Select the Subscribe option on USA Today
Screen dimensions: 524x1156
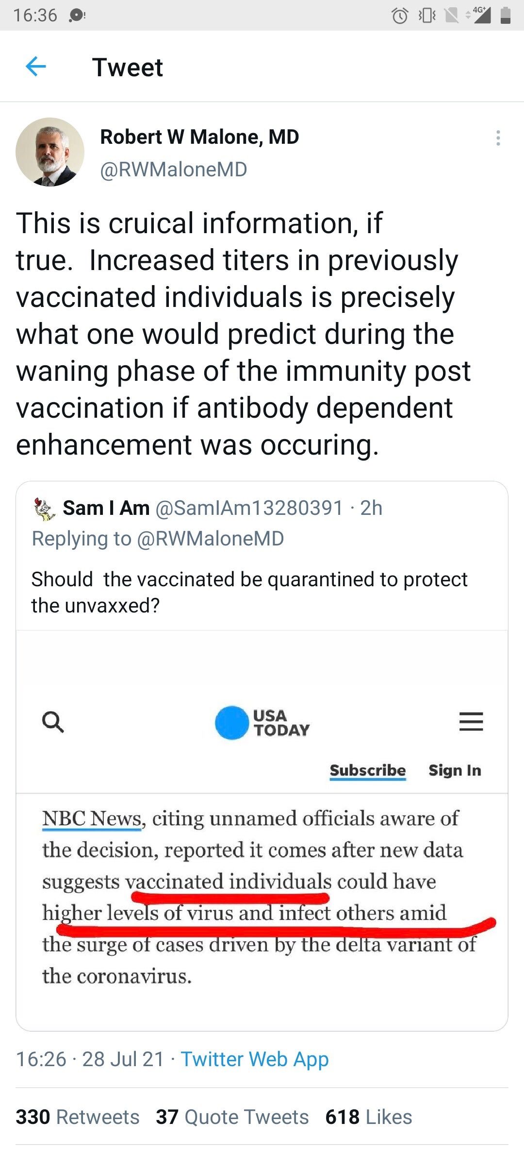[x=368, y=770]
